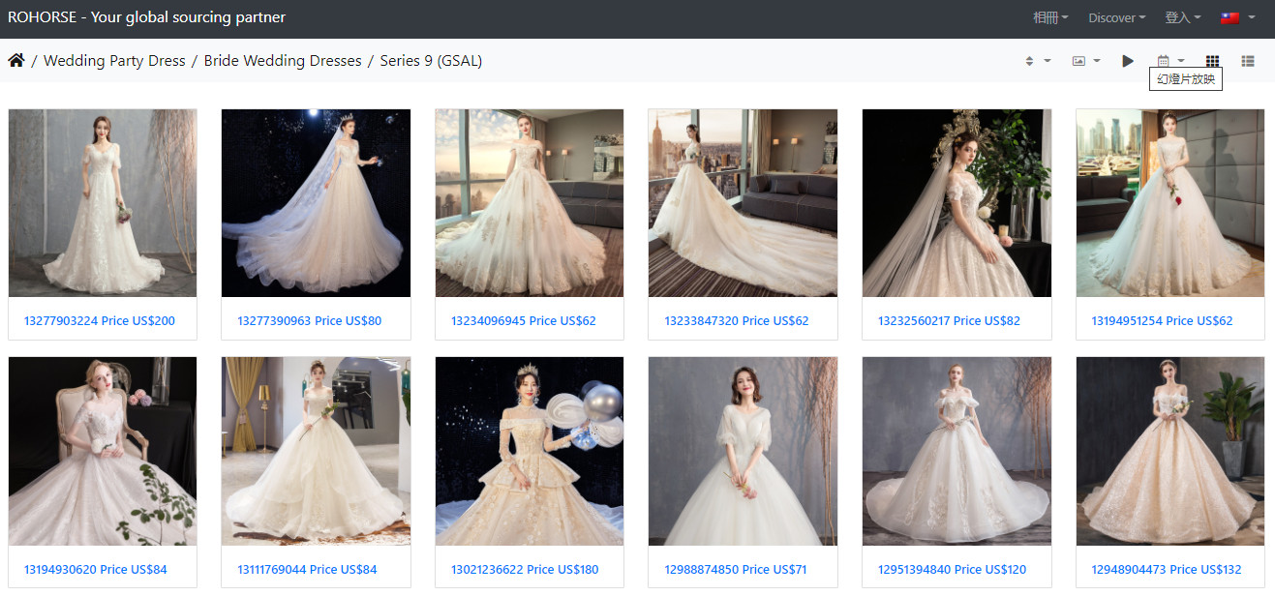This screenshot has width=1275, height=596.
Task: Open the sort order dropdown
Action: 1038,61
